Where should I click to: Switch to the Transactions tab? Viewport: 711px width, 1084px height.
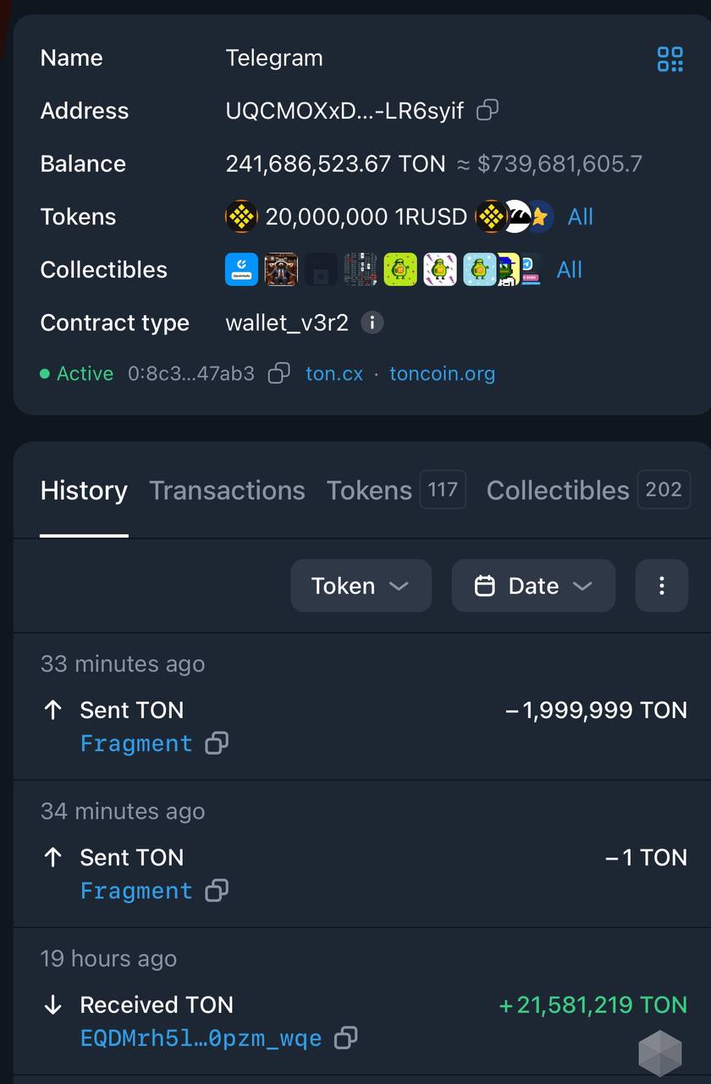tap(227, 490)
